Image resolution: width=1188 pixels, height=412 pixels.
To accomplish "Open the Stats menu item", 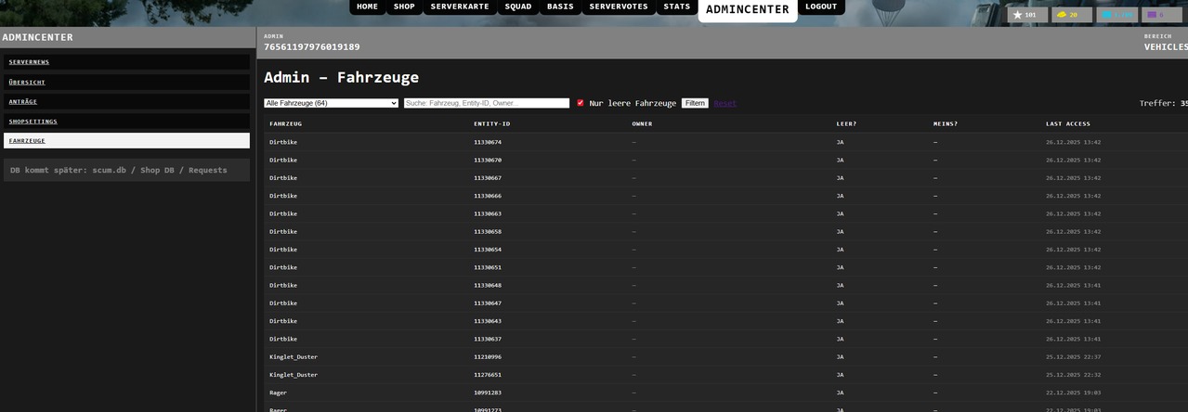I will click(x=677, y=6).
